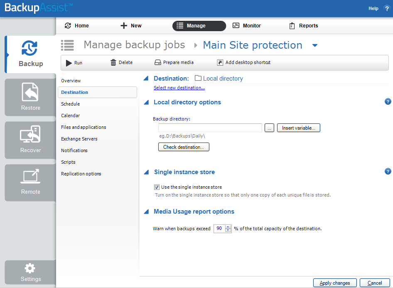Click the BackupAssist logo

[x=39, y=7]
